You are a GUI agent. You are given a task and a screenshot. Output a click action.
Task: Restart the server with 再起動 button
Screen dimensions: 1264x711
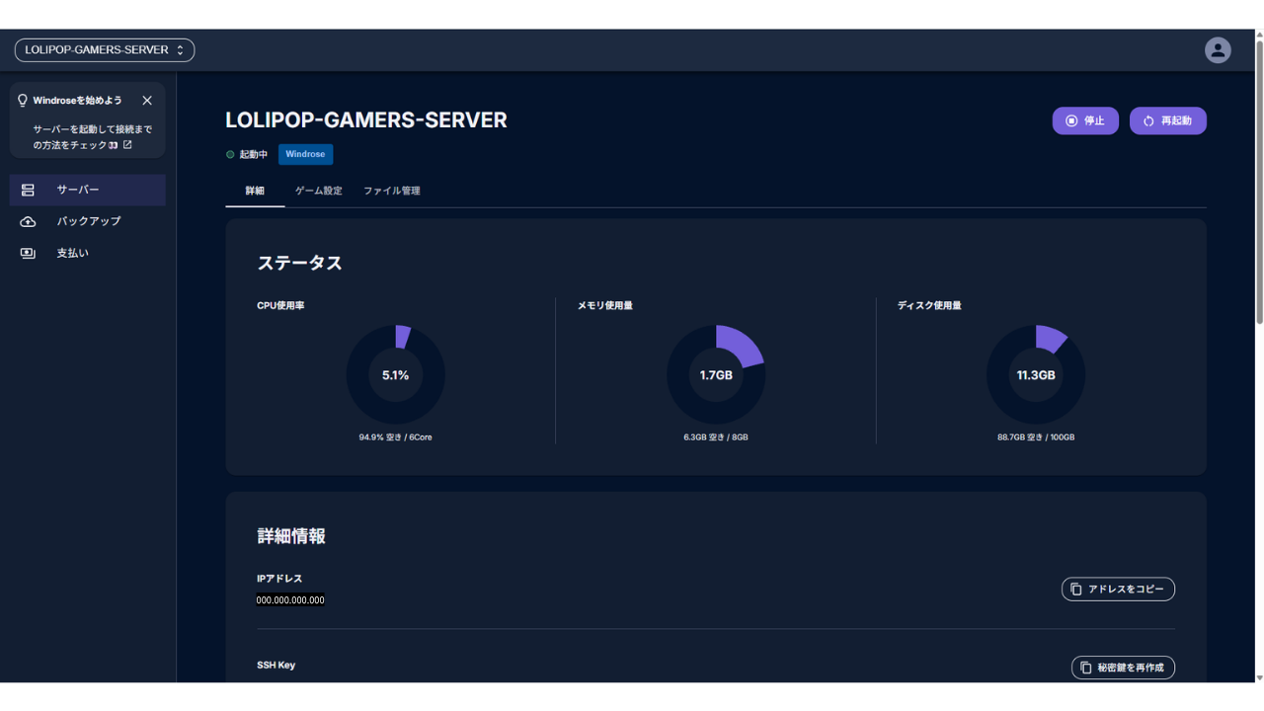coord(1168,120)
